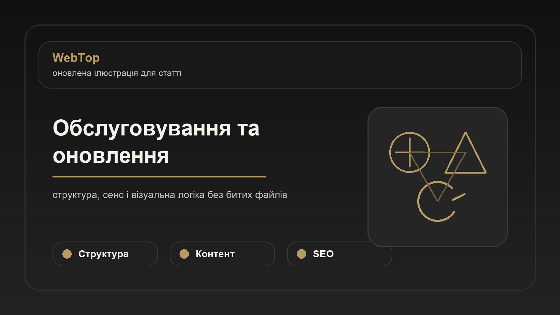560x315 pixels.
Task: Click the 'Обслуговування та оновлення' headline
Action: (x=156, y=142)
